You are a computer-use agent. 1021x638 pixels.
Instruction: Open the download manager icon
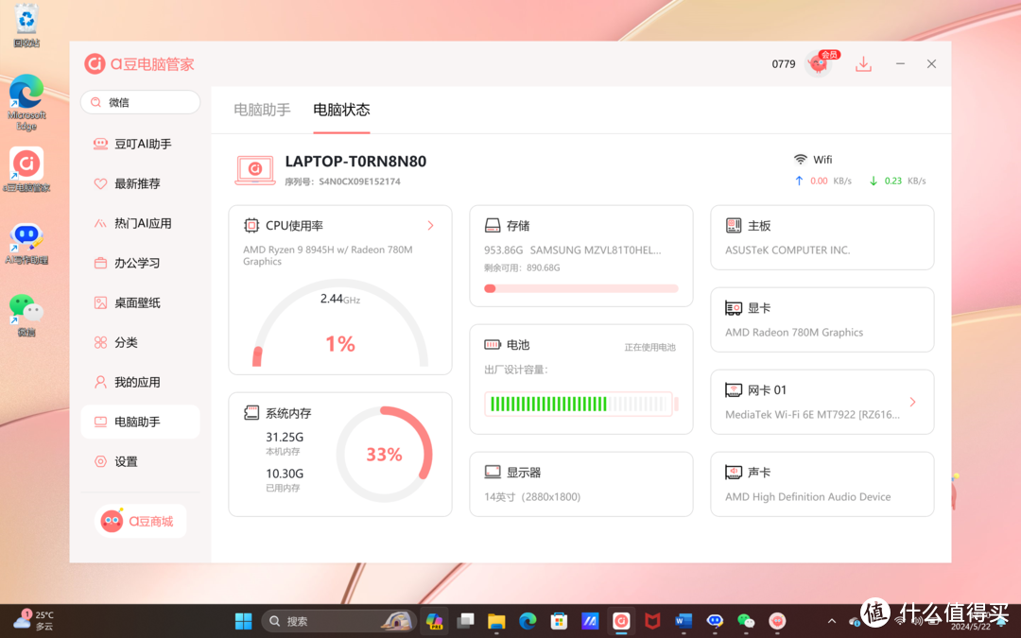(x=863, y=64)
